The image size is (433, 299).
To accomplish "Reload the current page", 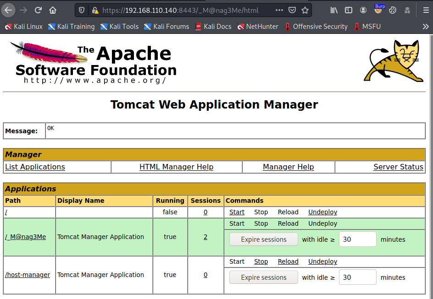I will [38, 10].
